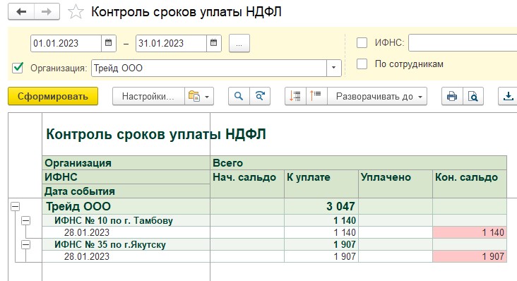Open calendar picker for end date 31.01.2023

point(214,43)
